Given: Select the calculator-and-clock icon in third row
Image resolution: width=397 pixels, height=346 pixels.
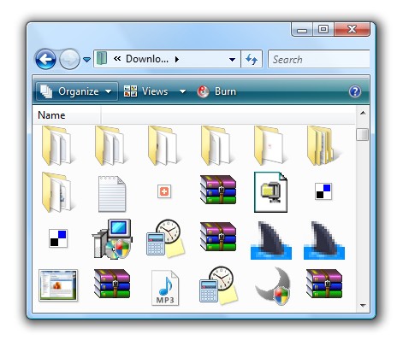Looking at the screenshot, I should point(165,239).
